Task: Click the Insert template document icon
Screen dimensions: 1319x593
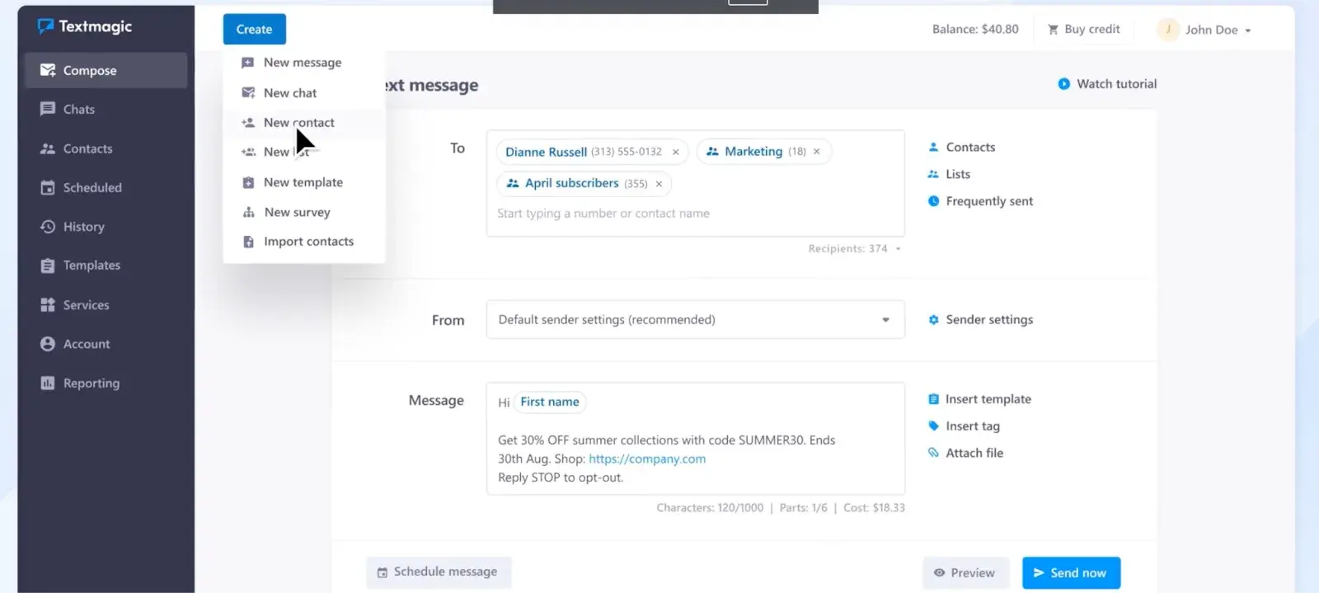Action: [933, 399]
